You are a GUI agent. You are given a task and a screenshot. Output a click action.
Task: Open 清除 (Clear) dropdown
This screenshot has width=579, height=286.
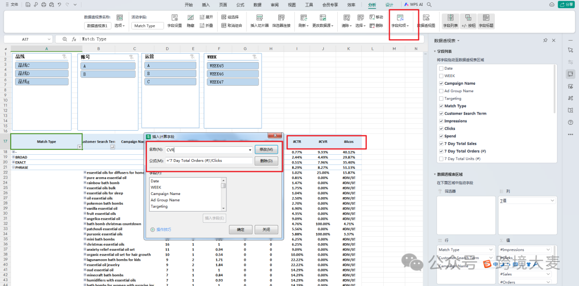point(346,26)
